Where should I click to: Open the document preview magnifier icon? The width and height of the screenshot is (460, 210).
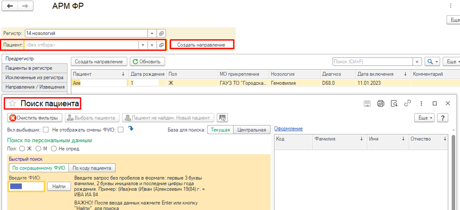pyautogui.click(x=394, y=103)
